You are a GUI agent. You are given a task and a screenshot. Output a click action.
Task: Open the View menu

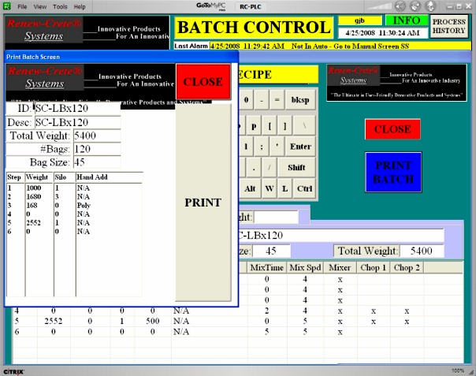pos(40,6)
